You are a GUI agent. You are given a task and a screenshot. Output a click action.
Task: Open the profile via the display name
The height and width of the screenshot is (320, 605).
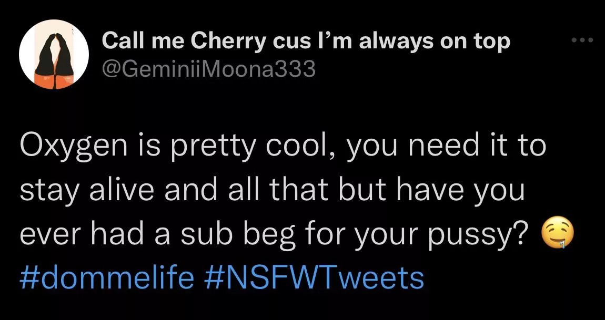click(x=306, y=41)
